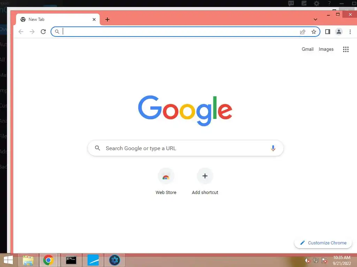Click the help question mark in background window
The width and height of the screenshot is (357, 267).
point(329,3)
